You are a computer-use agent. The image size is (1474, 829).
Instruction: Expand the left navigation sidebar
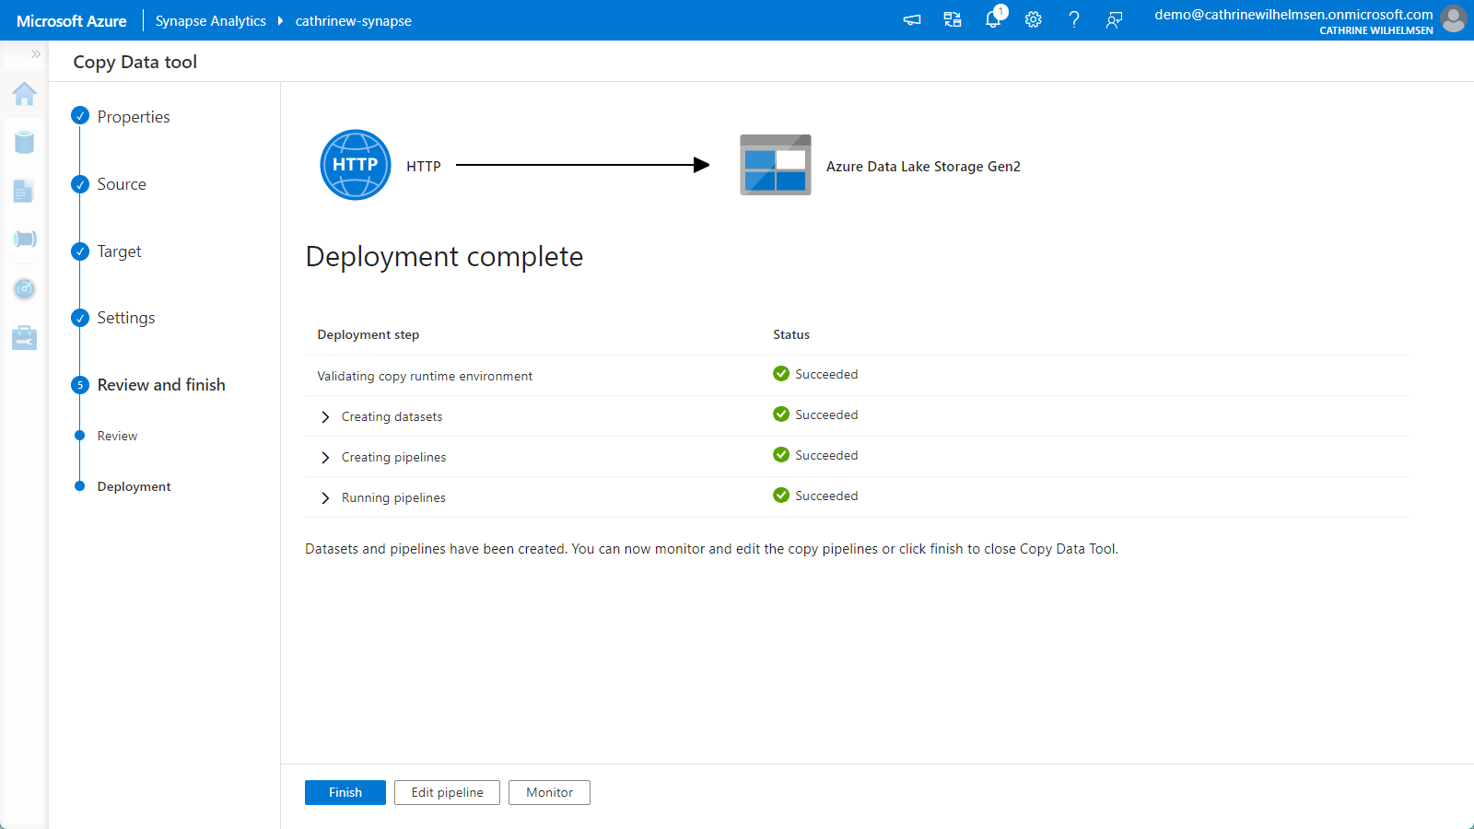[36, 54]
